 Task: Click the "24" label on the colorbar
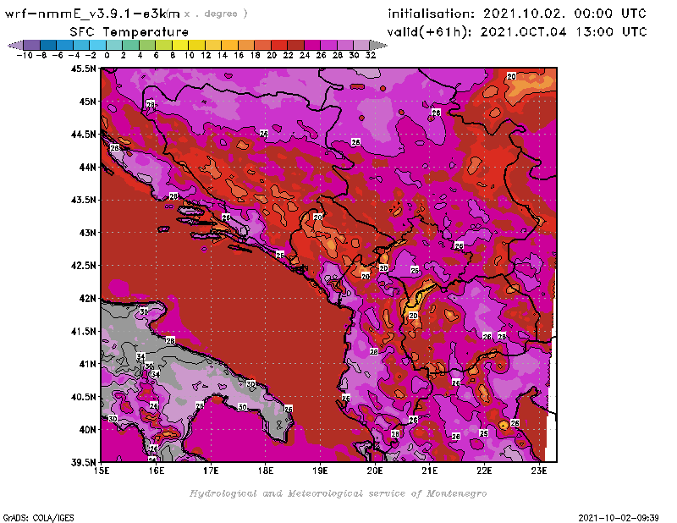[305, 55]
